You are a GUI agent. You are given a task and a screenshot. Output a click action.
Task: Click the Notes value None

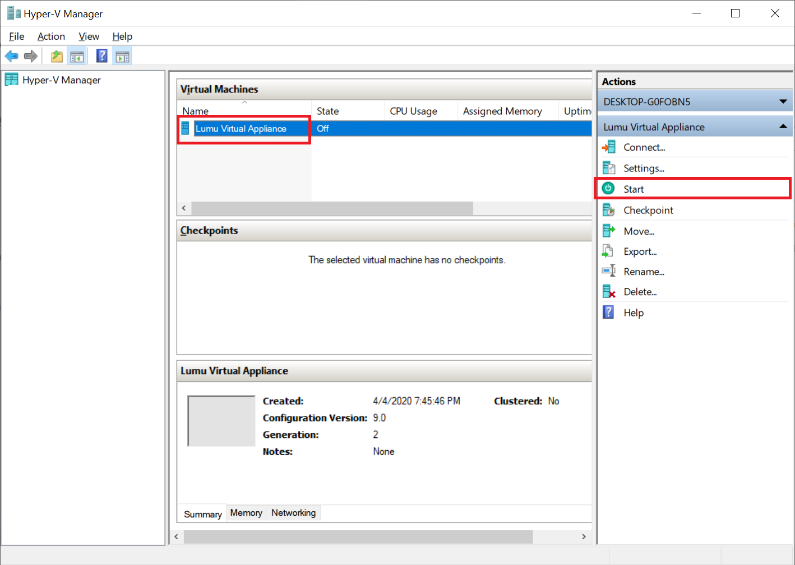tap(384, 451)
